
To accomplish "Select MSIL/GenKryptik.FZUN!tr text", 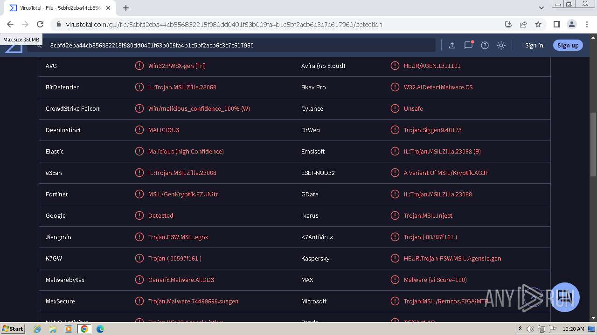I will 183,194.
